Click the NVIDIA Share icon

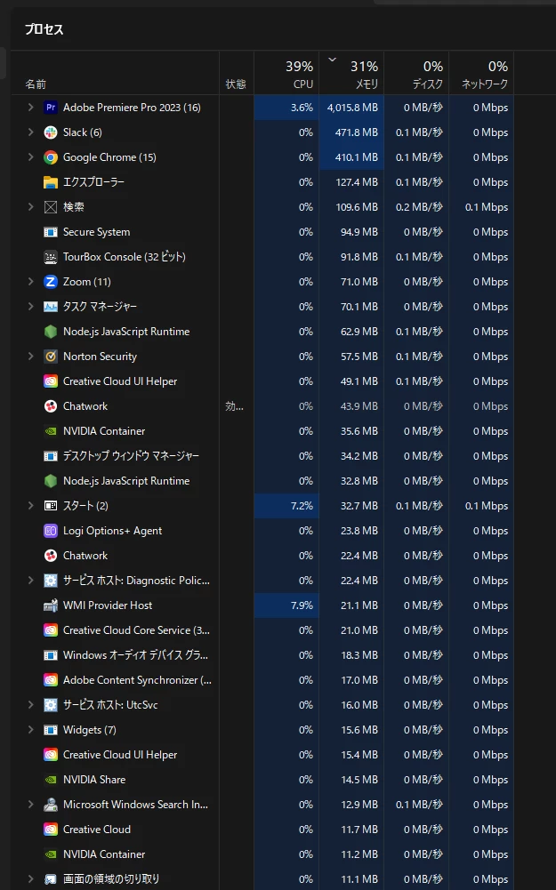[51, 780]
